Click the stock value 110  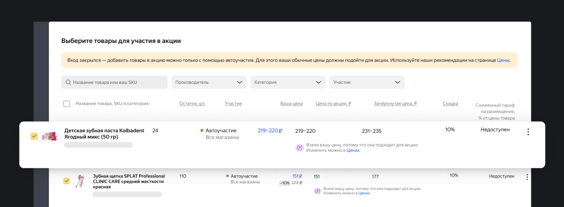coord(183,176)
